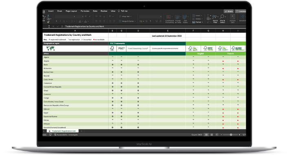This screenshot has height=155, width=289.
Task: Click Wrap Text
Action: (125, 17)
